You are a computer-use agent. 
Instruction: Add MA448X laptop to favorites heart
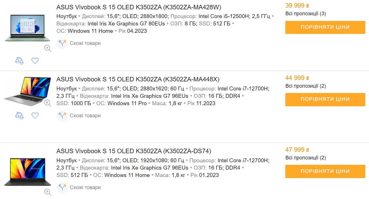(35, 115)
